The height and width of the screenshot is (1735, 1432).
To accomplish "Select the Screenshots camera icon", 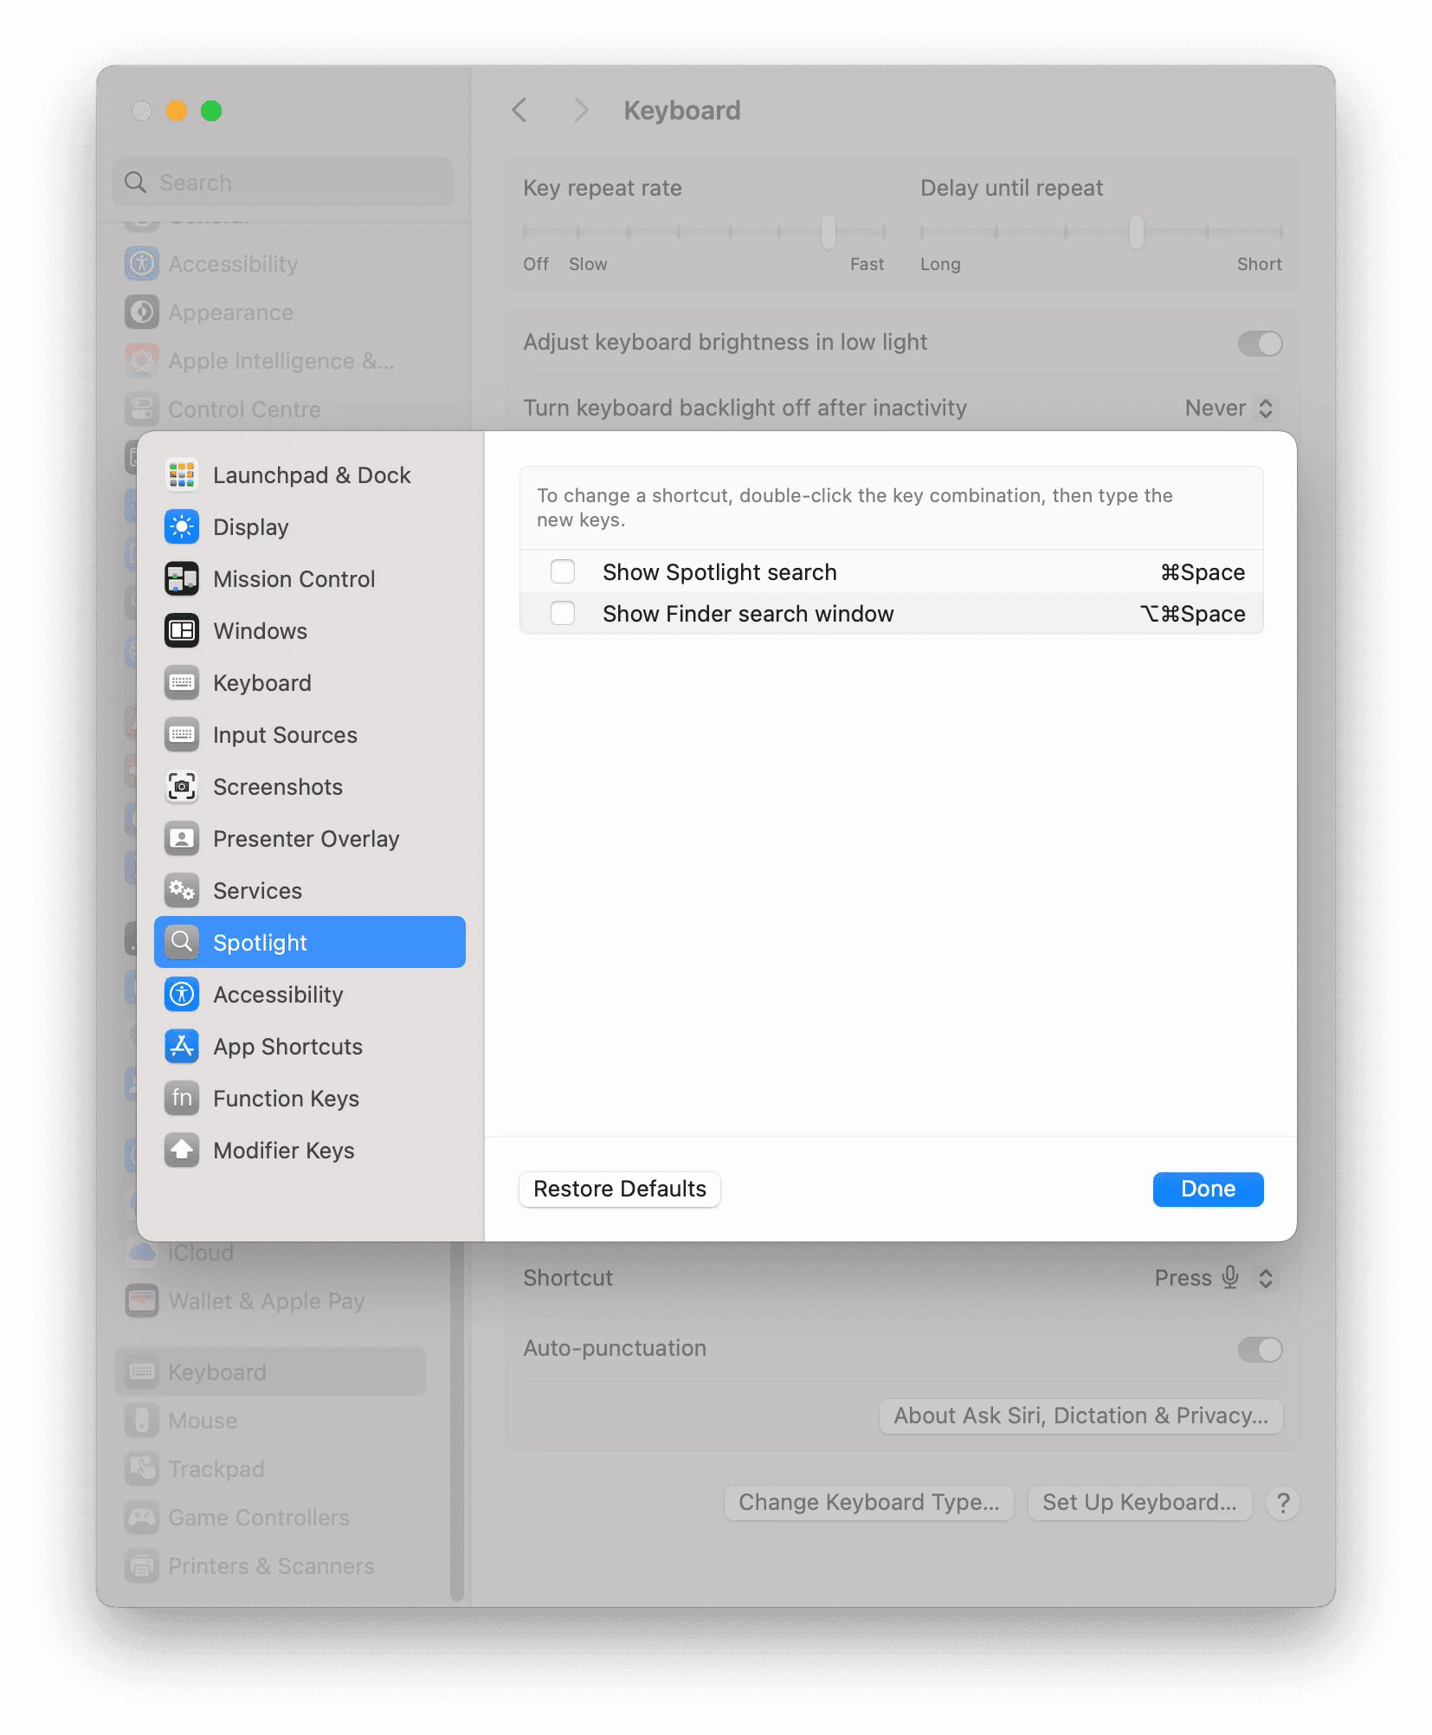I will 182,786.
